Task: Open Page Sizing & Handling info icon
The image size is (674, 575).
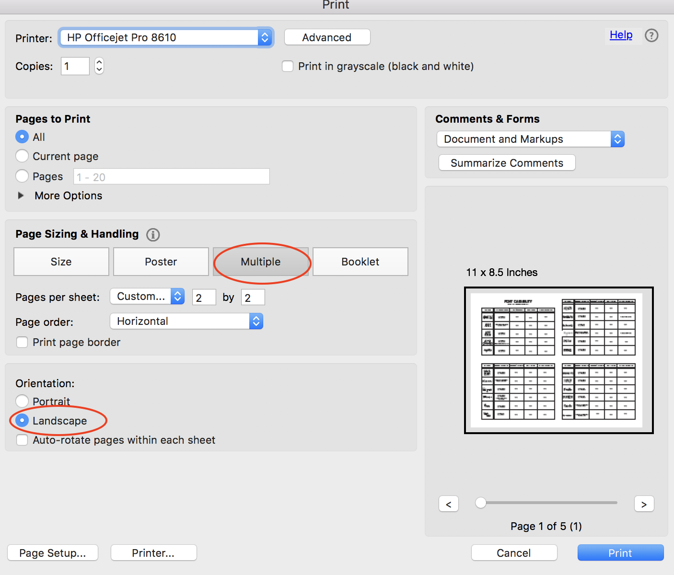Action: point(153,235)
